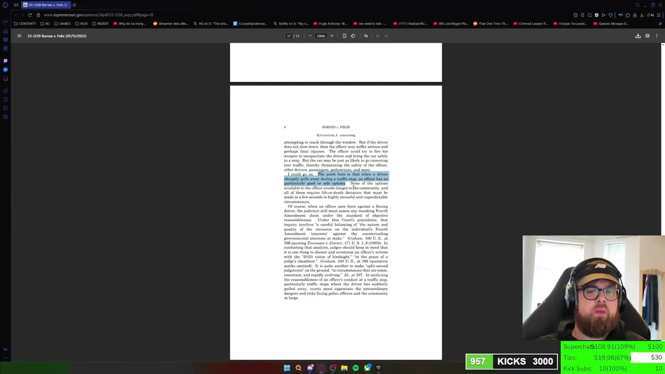Open 'Quebec Mosque S...' bookmark
The width and height of the screenshot is (665, 374).
[610, 23]
